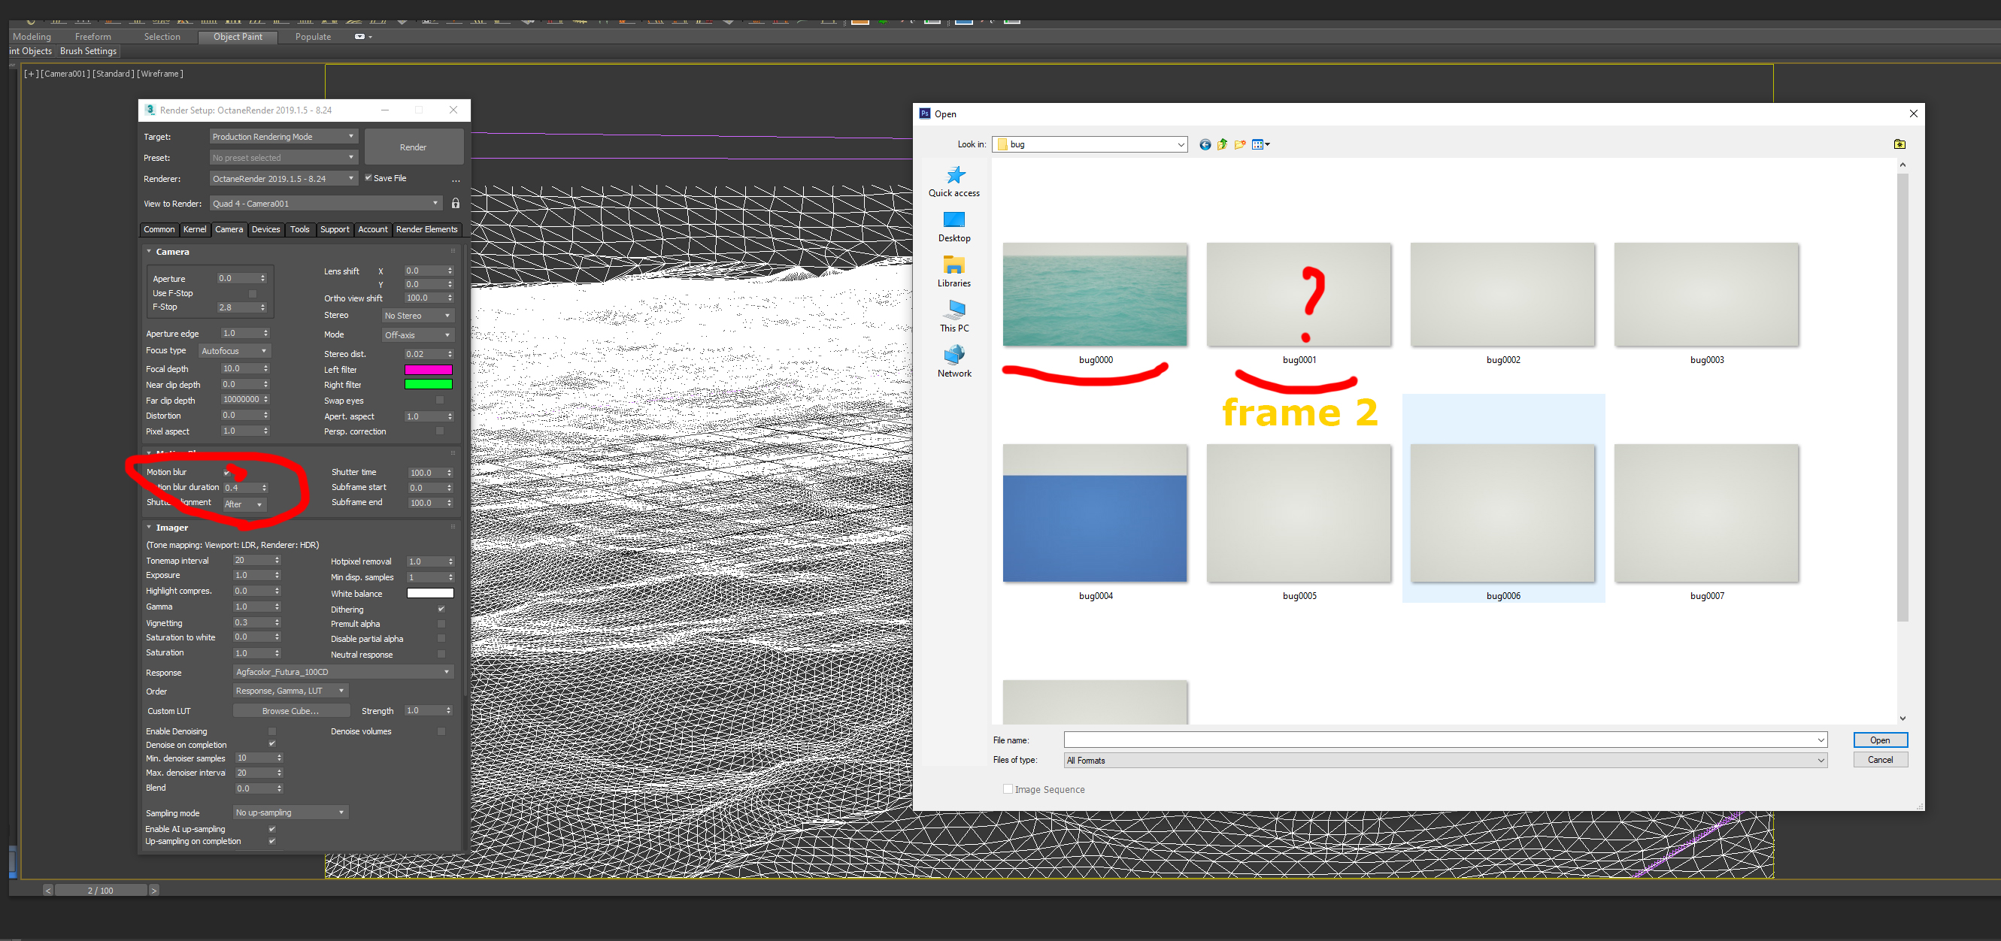Image resolution: width=2001 pixels, height=941 pixels.
Task: Create a new folder in Open dialog
Action: pos(1240,144)
